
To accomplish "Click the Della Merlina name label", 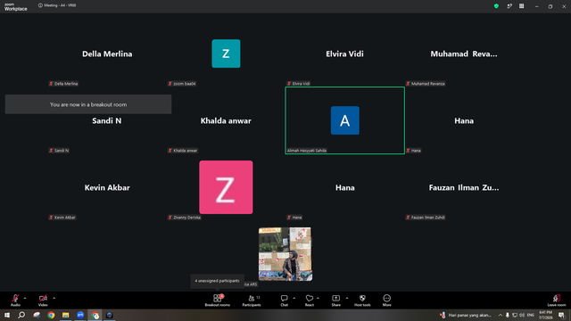I will tap(63, 84).
